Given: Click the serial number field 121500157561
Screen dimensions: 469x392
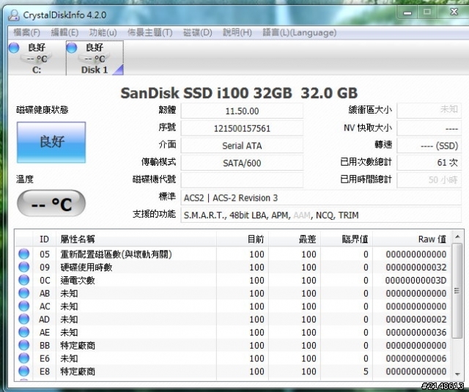Looking at the screenshot, I should tap(242, 128).
